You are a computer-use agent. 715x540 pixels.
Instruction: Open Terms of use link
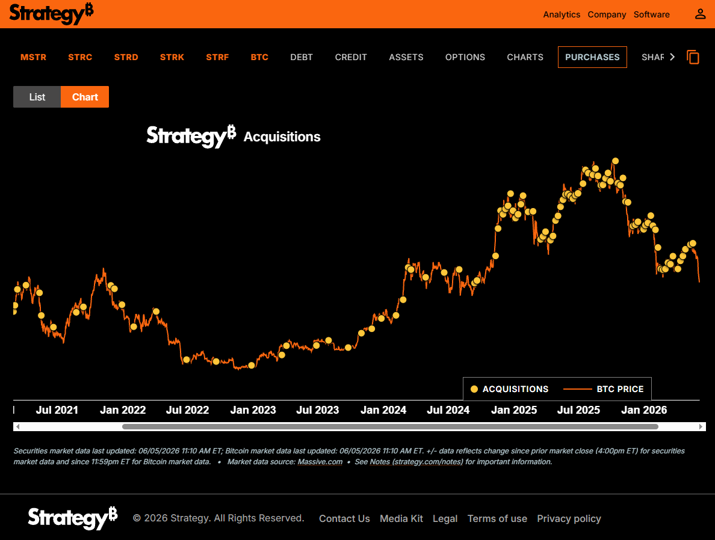[x=497, y=518]
